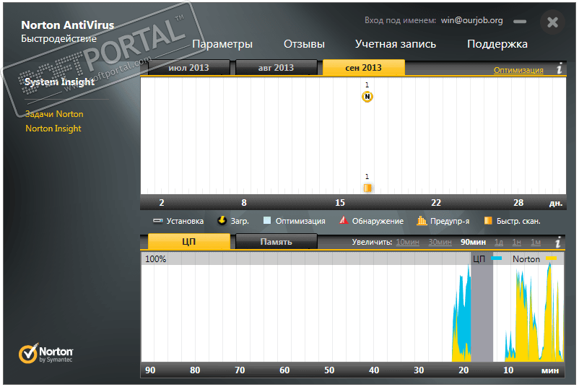Click the 100% label on the CPU graph
This screenshot has height=387, width=579.
coord(155,259)
